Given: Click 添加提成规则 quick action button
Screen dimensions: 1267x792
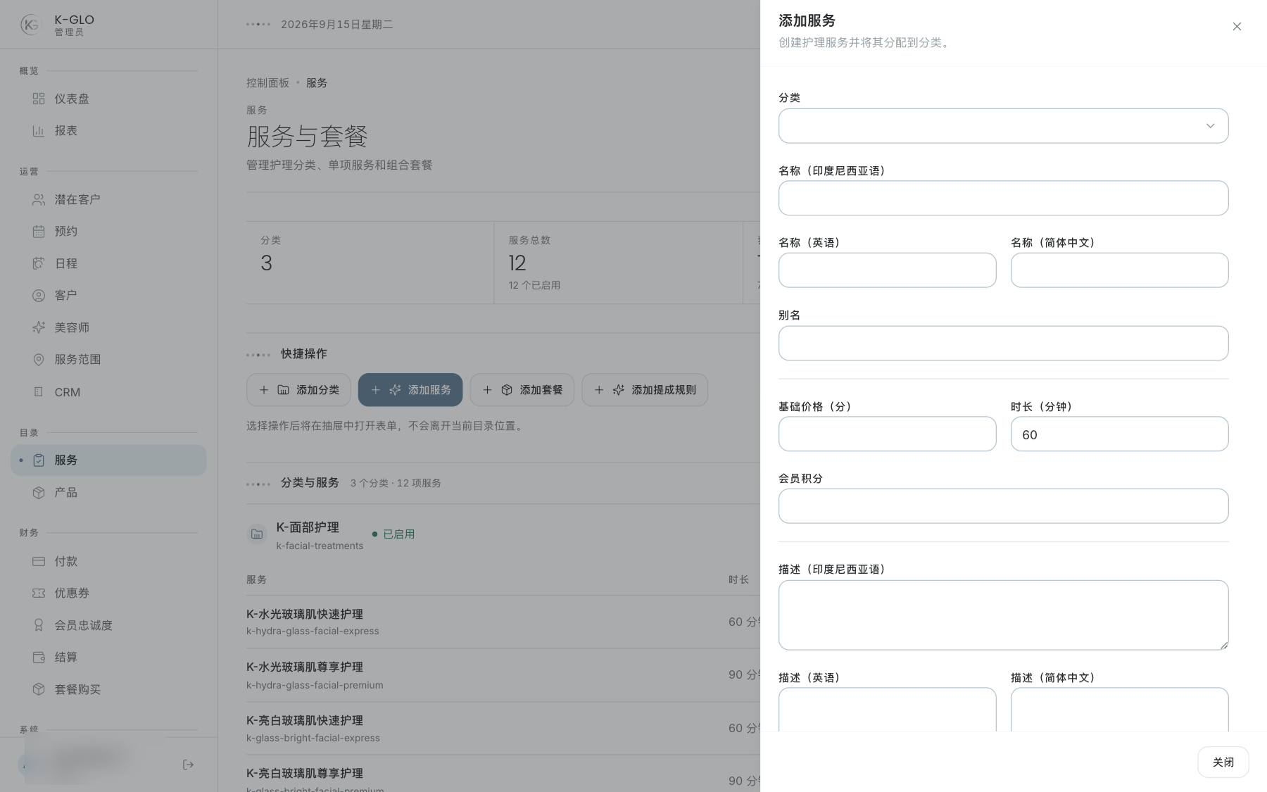Looking at the screenshot, I should tap(645, 390).
